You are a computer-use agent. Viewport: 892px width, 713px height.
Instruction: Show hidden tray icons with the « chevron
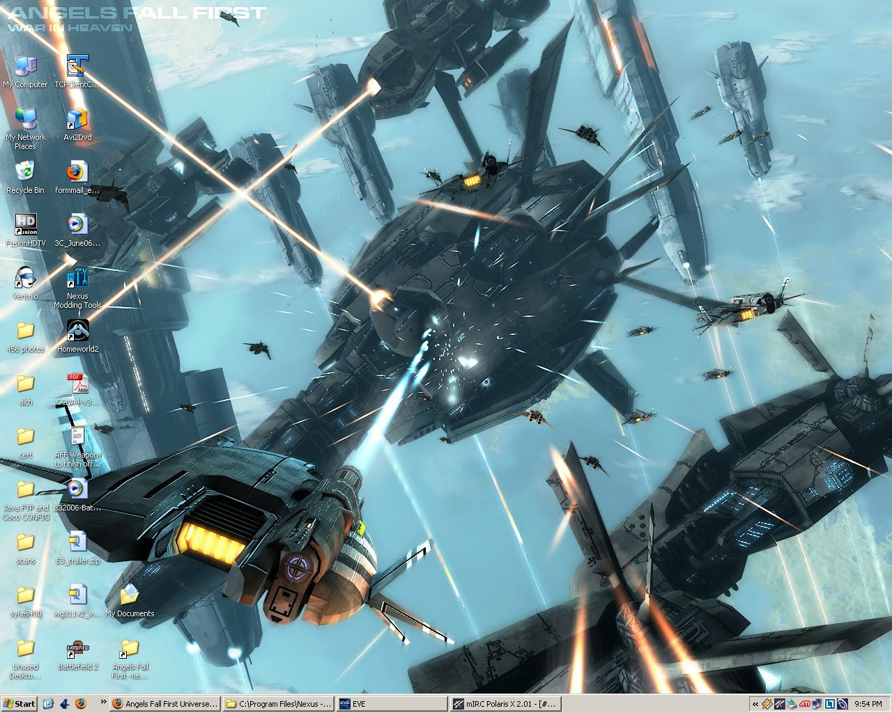[x=755, y=704]
